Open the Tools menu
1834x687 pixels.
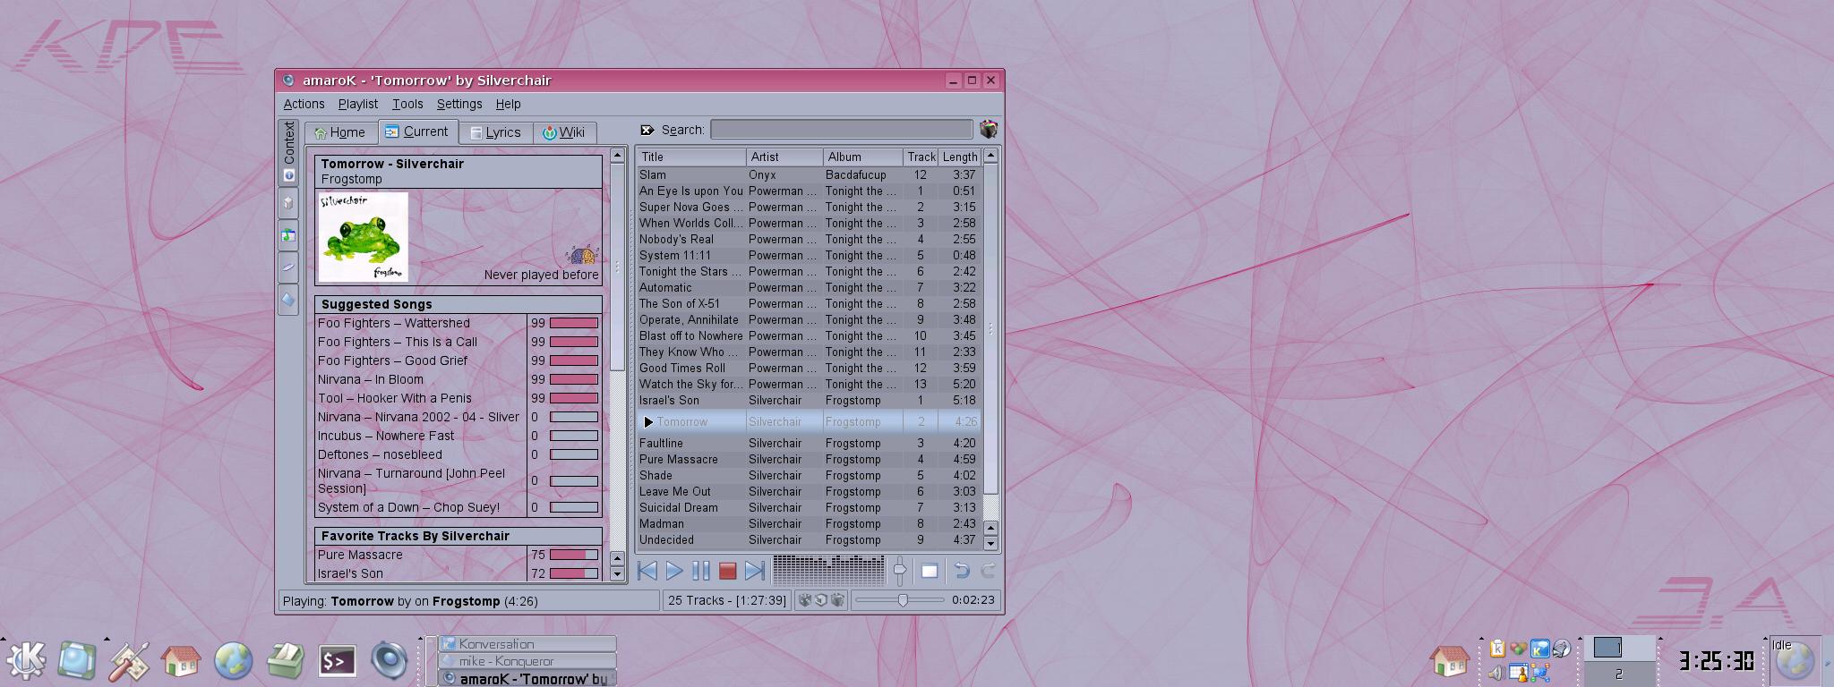[407, 104]
